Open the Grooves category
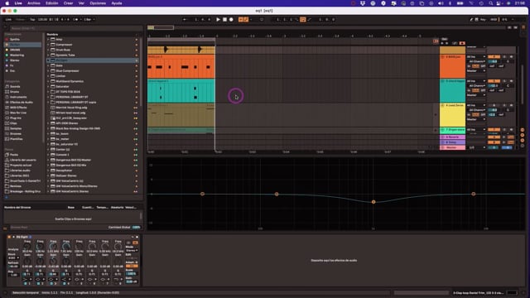This screenshot has width=530, height=298. 16,133
